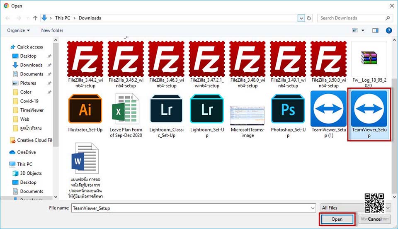
Task: Click the New folder button
Action: 52,30
